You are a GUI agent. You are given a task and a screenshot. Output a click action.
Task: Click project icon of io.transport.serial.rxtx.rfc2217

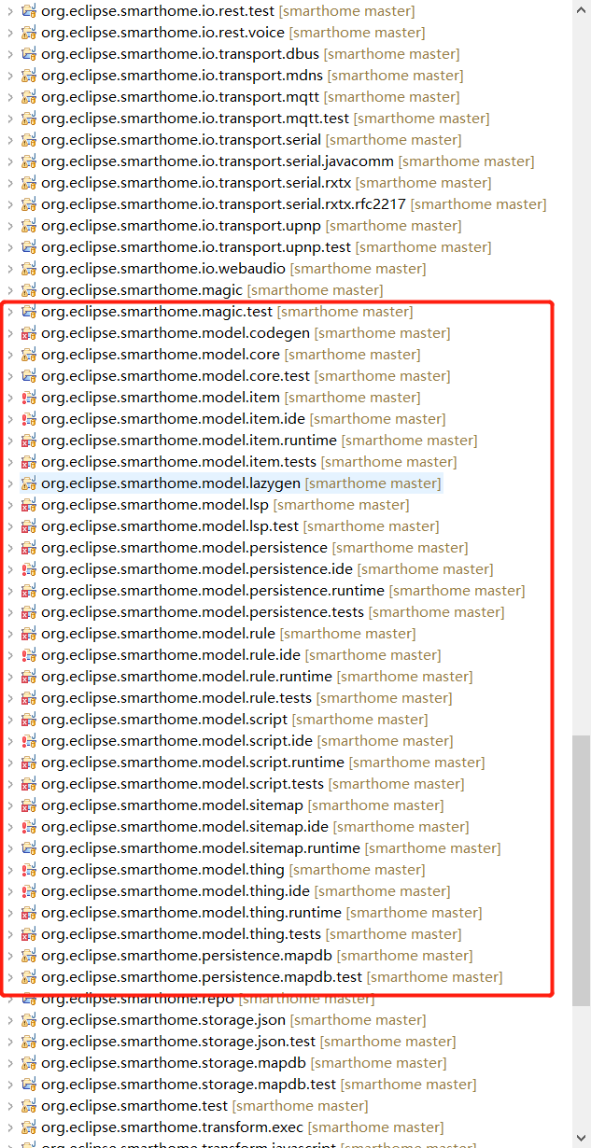(29, 204)
